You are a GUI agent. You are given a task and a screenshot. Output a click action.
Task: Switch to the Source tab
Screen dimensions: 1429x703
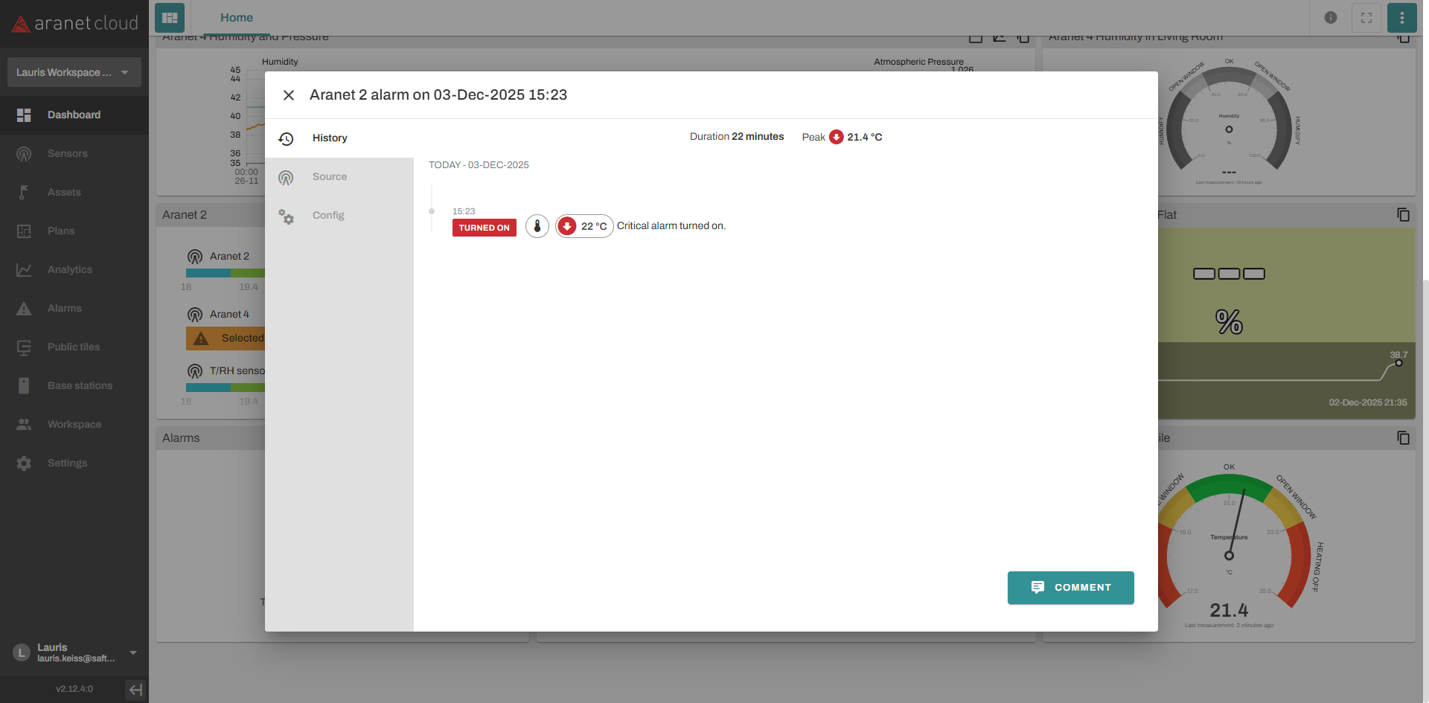pyautogui.click(x=329, y=177)
